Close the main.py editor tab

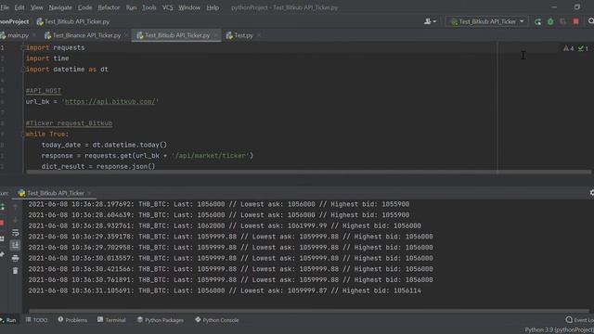point(33,35)
